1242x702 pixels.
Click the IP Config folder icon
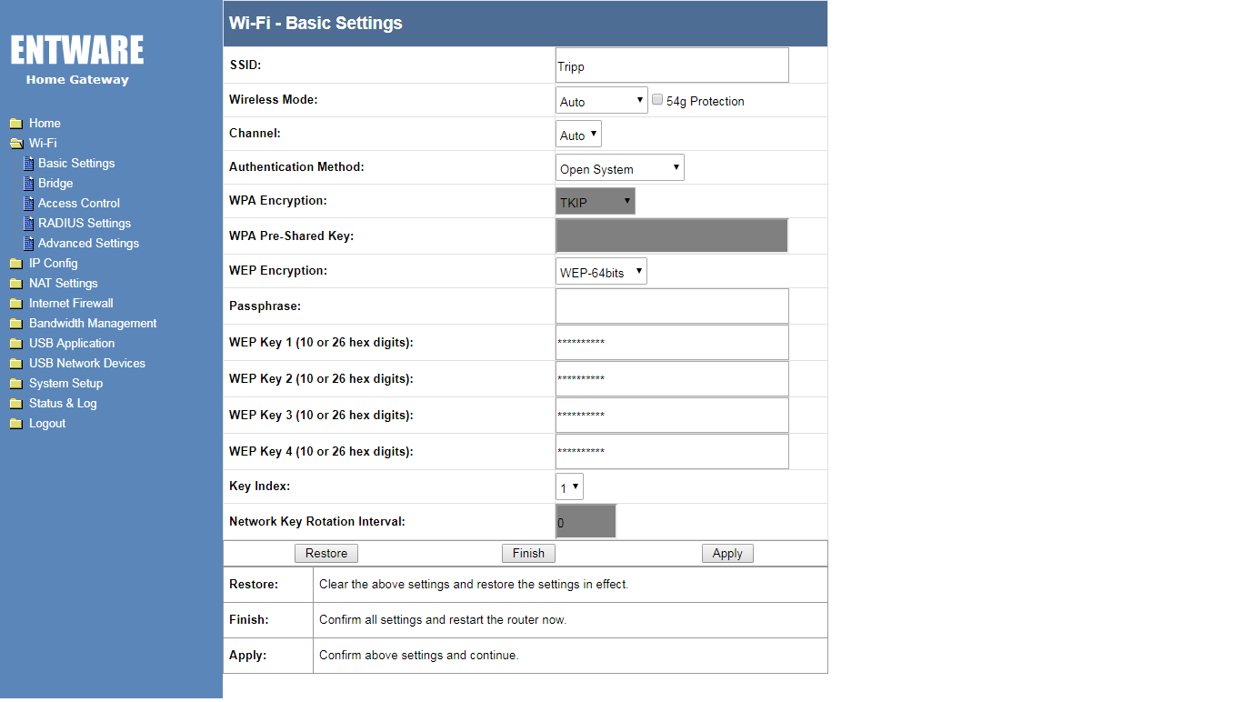[15, 264]
